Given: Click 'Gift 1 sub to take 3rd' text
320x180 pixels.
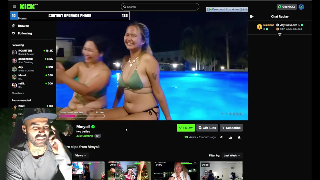Looking at the screenshot, I should 291,29.
